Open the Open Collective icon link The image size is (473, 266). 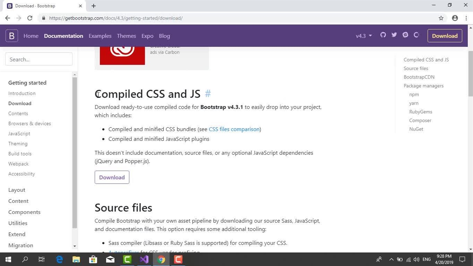(x=416, y=35)
